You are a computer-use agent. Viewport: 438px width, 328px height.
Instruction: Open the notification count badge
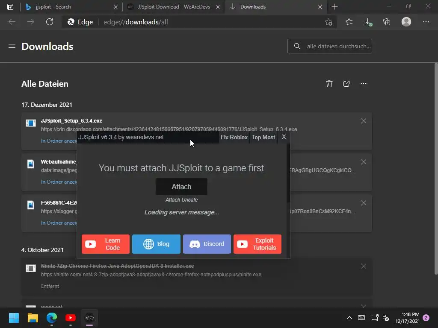click(x=426, y=318)
